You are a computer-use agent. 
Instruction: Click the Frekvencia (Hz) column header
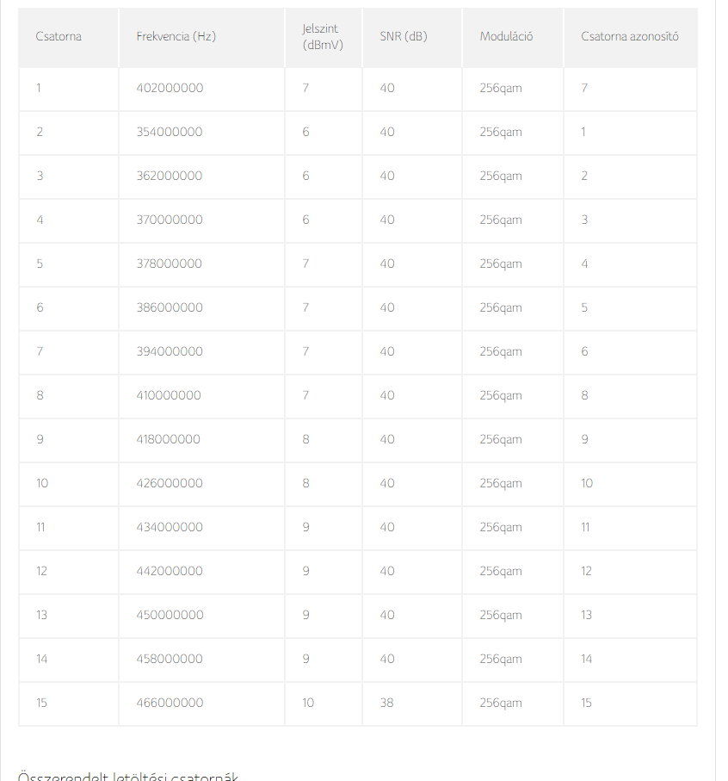(x=176, y=36)
